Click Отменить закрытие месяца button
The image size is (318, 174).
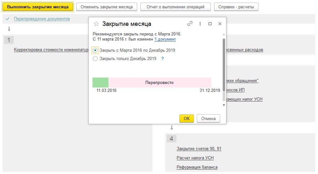107,7
